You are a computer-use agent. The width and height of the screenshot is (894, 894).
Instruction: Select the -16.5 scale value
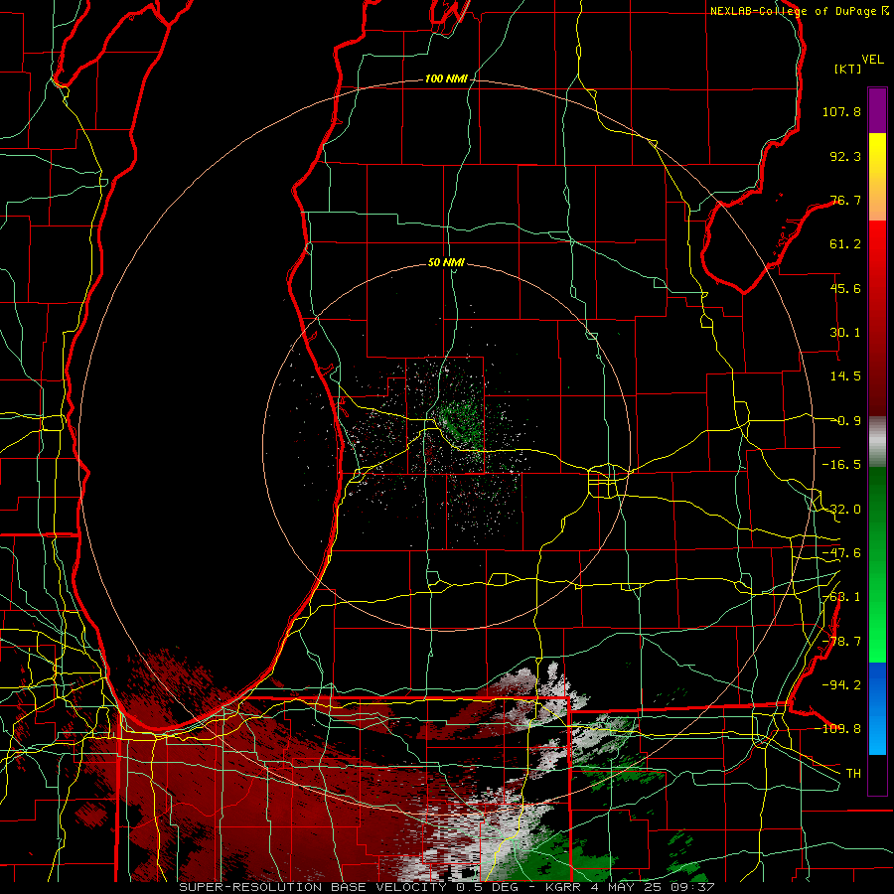point(841,465)
